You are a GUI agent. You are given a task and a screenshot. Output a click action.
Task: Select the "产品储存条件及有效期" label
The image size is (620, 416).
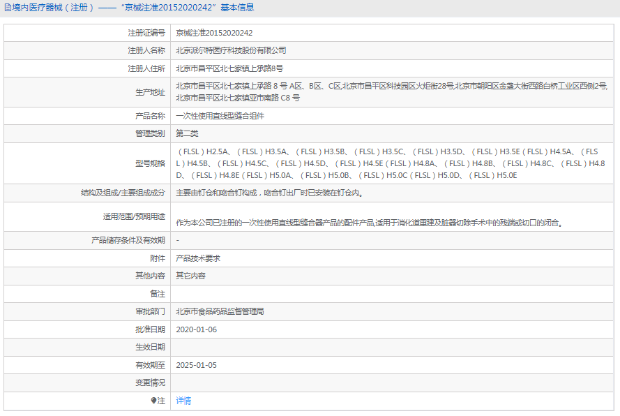coord(128,240)
